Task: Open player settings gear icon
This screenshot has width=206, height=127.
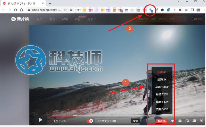Action: point(180,121)
